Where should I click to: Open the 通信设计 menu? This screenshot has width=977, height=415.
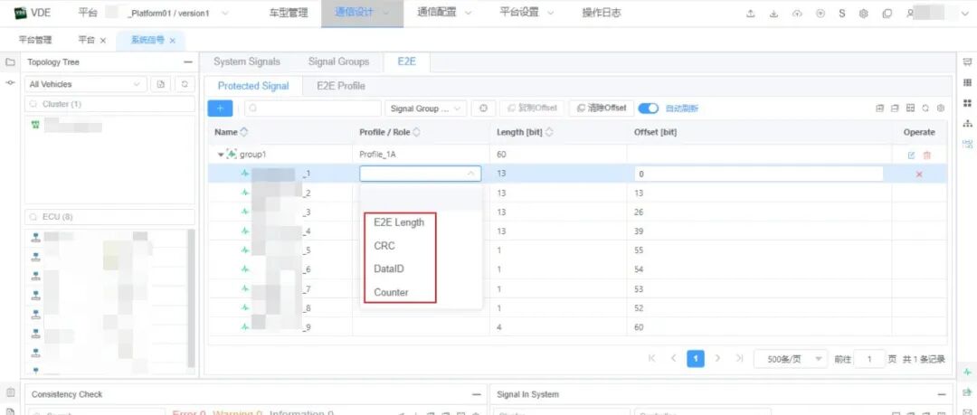click(x=362, y=13)
